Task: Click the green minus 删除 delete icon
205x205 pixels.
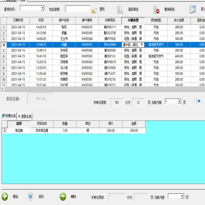Action: pyautogui.click(x=63, y=196)
